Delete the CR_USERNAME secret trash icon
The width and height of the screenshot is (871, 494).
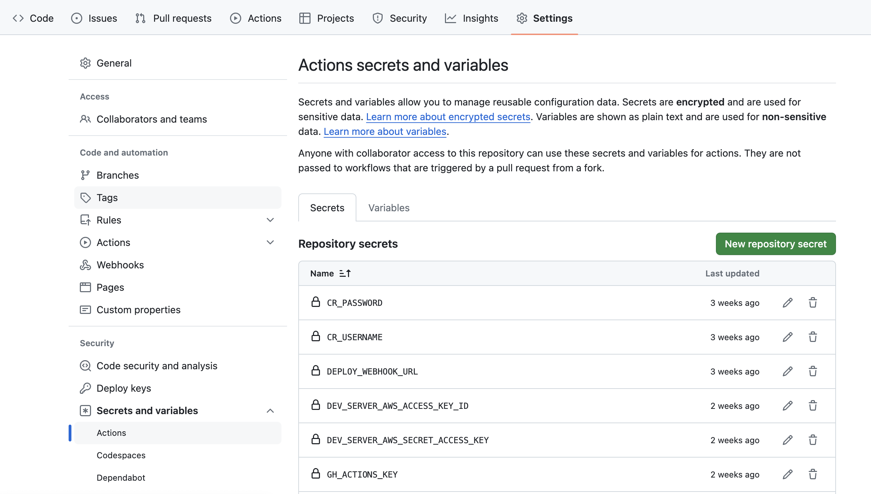813,337
